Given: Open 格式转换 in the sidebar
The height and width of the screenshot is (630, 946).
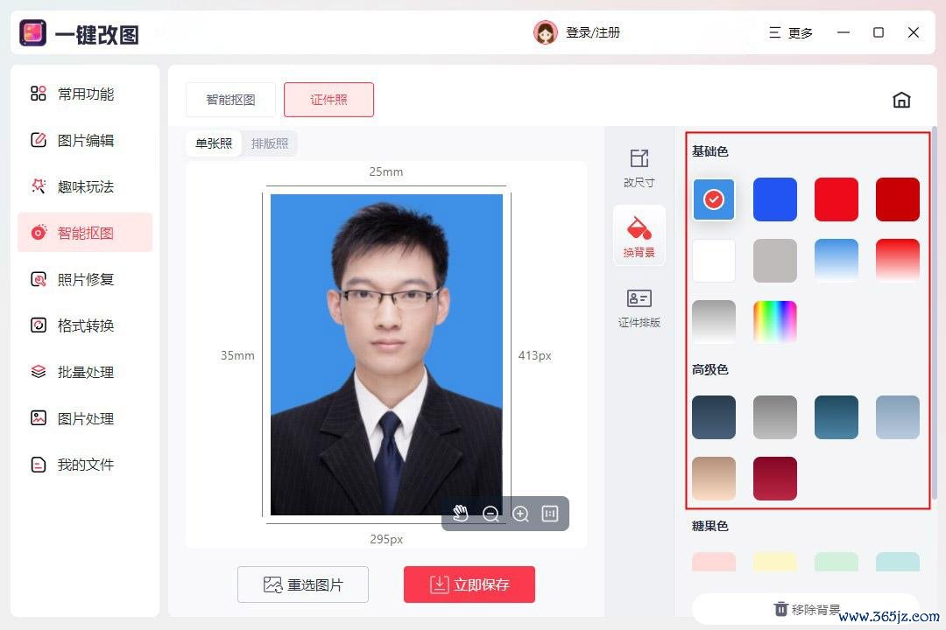Looking at the screenshot, I should pyautogui.click(x=85, y=325).
